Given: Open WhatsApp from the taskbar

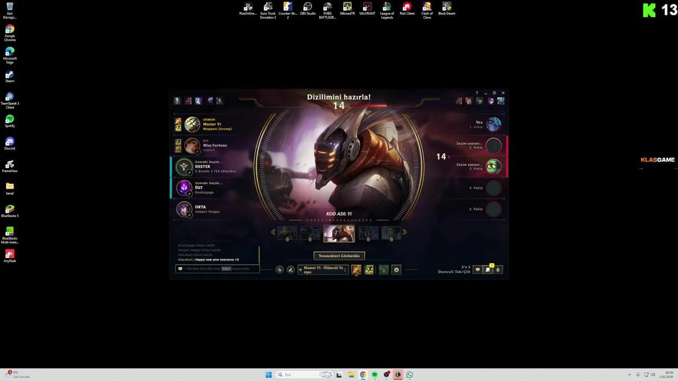Looking at the screenshot, I should click(409, 375).
